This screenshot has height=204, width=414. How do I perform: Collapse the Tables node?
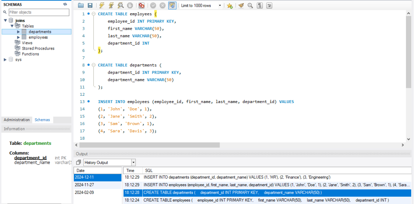pyautogui.click(x=12, y=26)
